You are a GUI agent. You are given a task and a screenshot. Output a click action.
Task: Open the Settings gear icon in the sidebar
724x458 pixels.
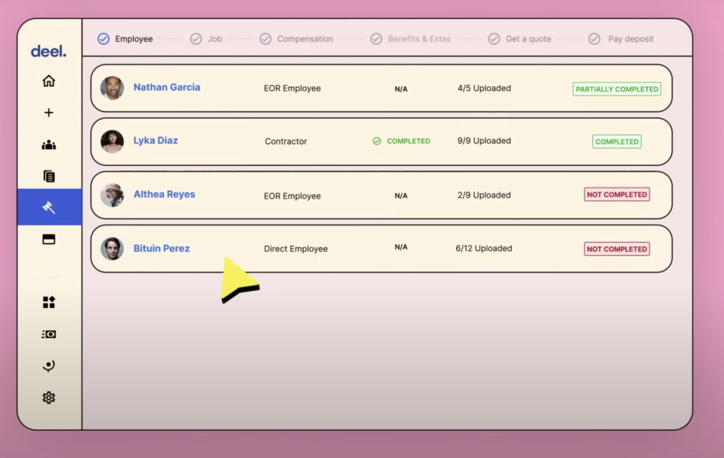(49, 398)
